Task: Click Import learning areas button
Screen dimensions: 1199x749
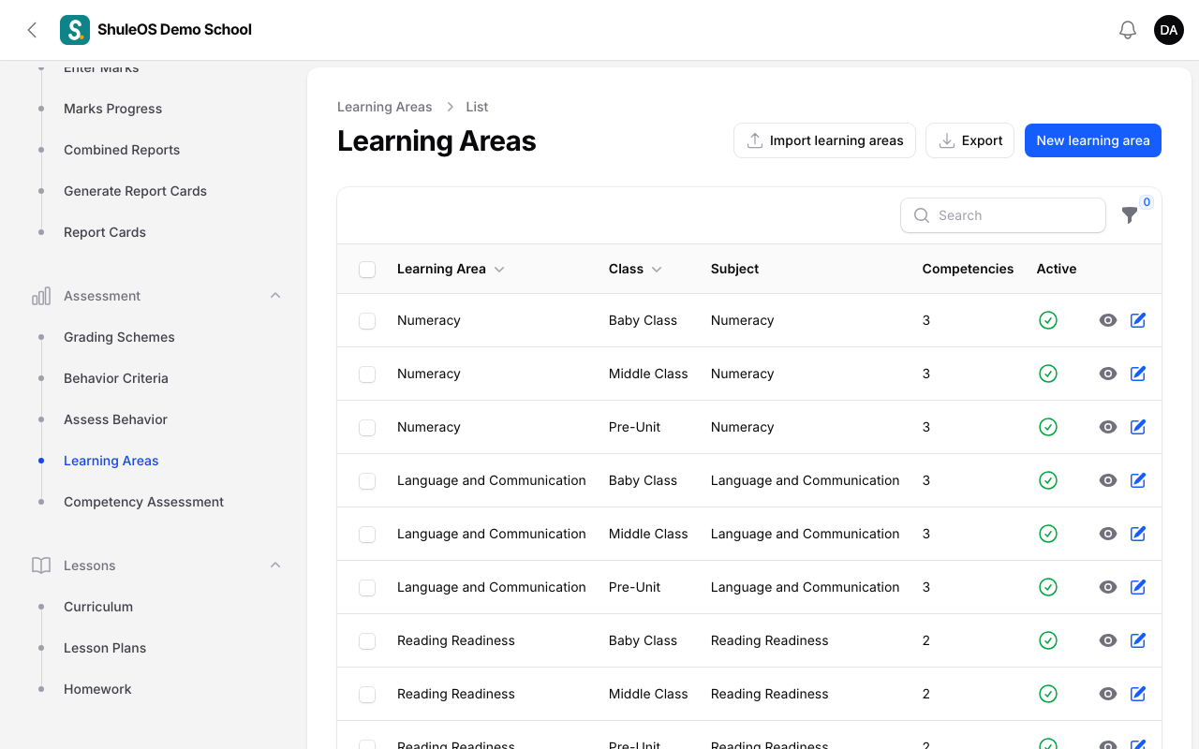Action: point(824,140)
